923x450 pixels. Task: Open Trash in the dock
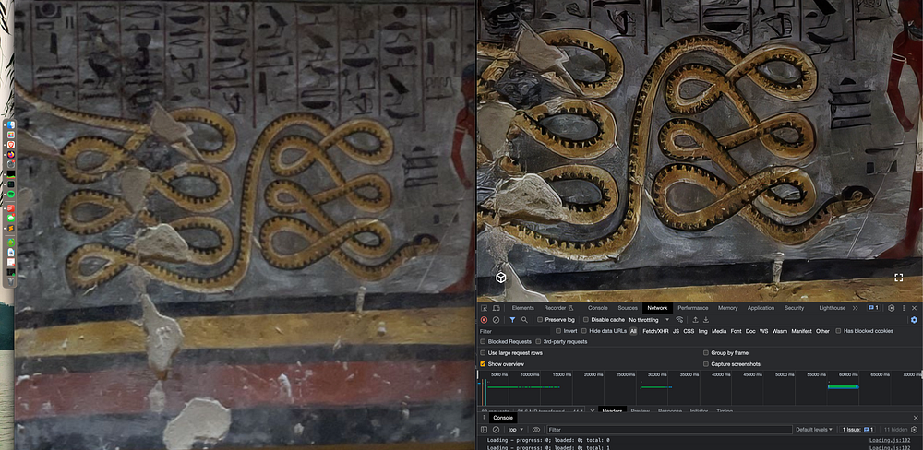click(x=10, y=282)
